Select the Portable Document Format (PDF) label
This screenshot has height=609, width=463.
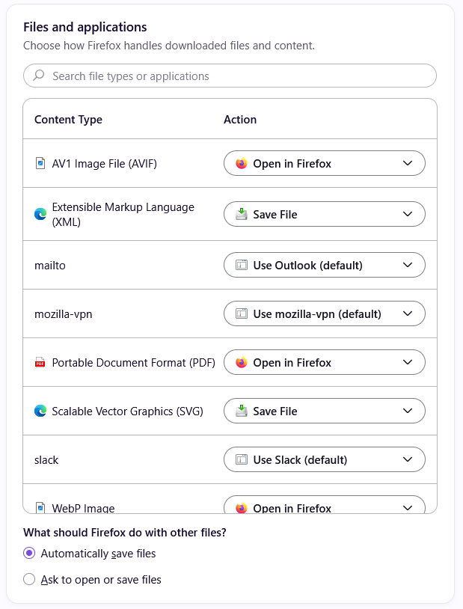134,363
